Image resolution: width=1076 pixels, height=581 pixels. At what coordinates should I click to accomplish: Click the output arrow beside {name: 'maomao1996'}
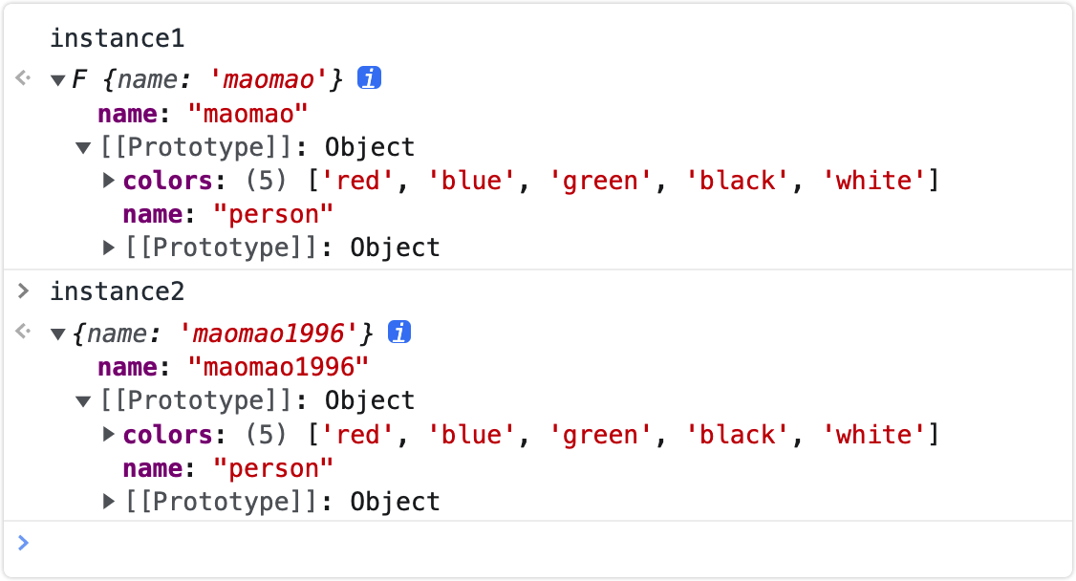coord(23,332)
